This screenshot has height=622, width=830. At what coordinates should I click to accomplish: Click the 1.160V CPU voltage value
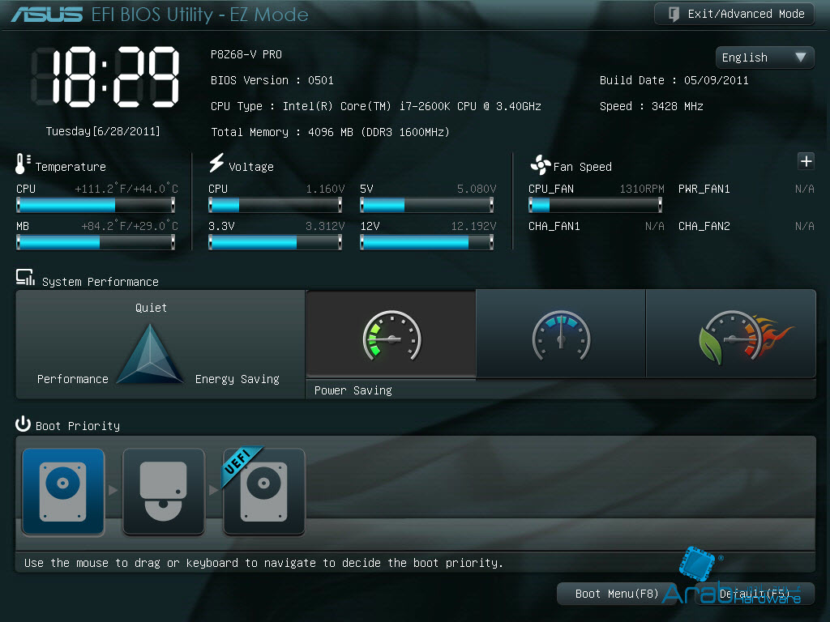(325, 189)
